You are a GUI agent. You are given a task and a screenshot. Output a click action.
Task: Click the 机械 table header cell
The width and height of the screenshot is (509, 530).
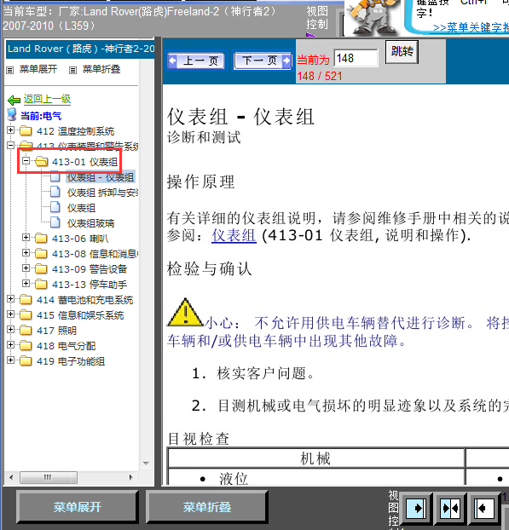coord(315,458)
